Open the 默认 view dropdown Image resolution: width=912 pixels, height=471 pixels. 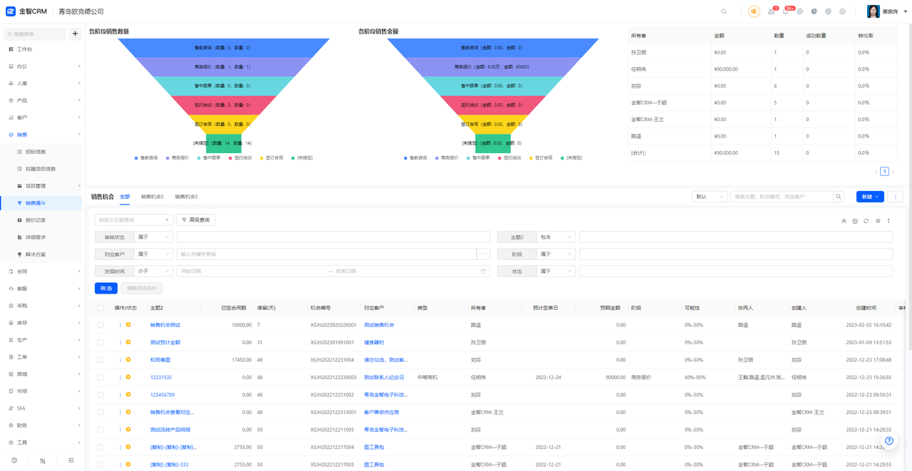click(710, 197)
